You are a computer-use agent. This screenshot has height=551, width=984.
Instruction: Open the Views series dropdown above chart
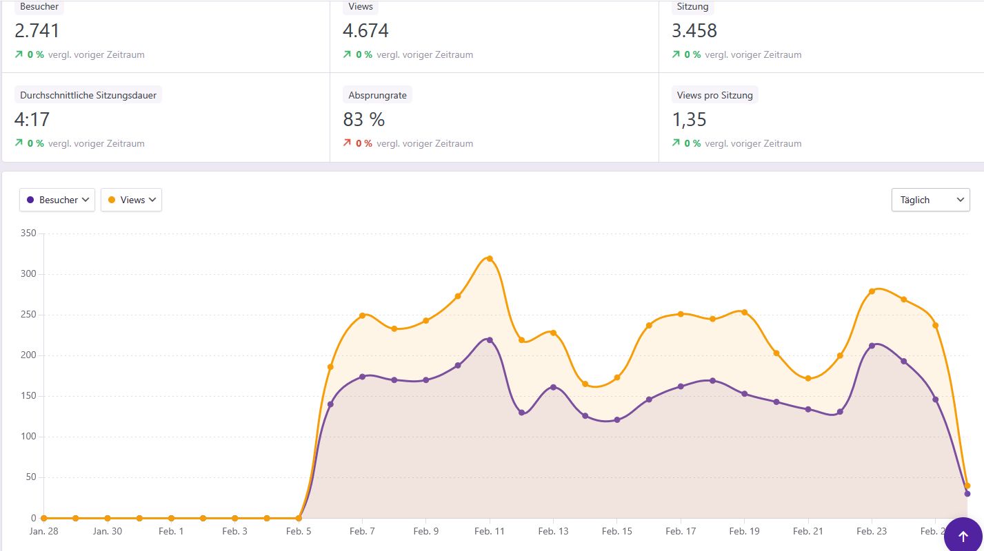click(x=131, y=200)
